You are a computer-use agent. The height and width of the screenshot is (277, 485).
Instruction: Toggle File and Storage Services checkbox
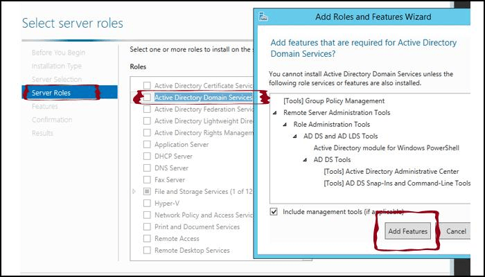(147, 191)
